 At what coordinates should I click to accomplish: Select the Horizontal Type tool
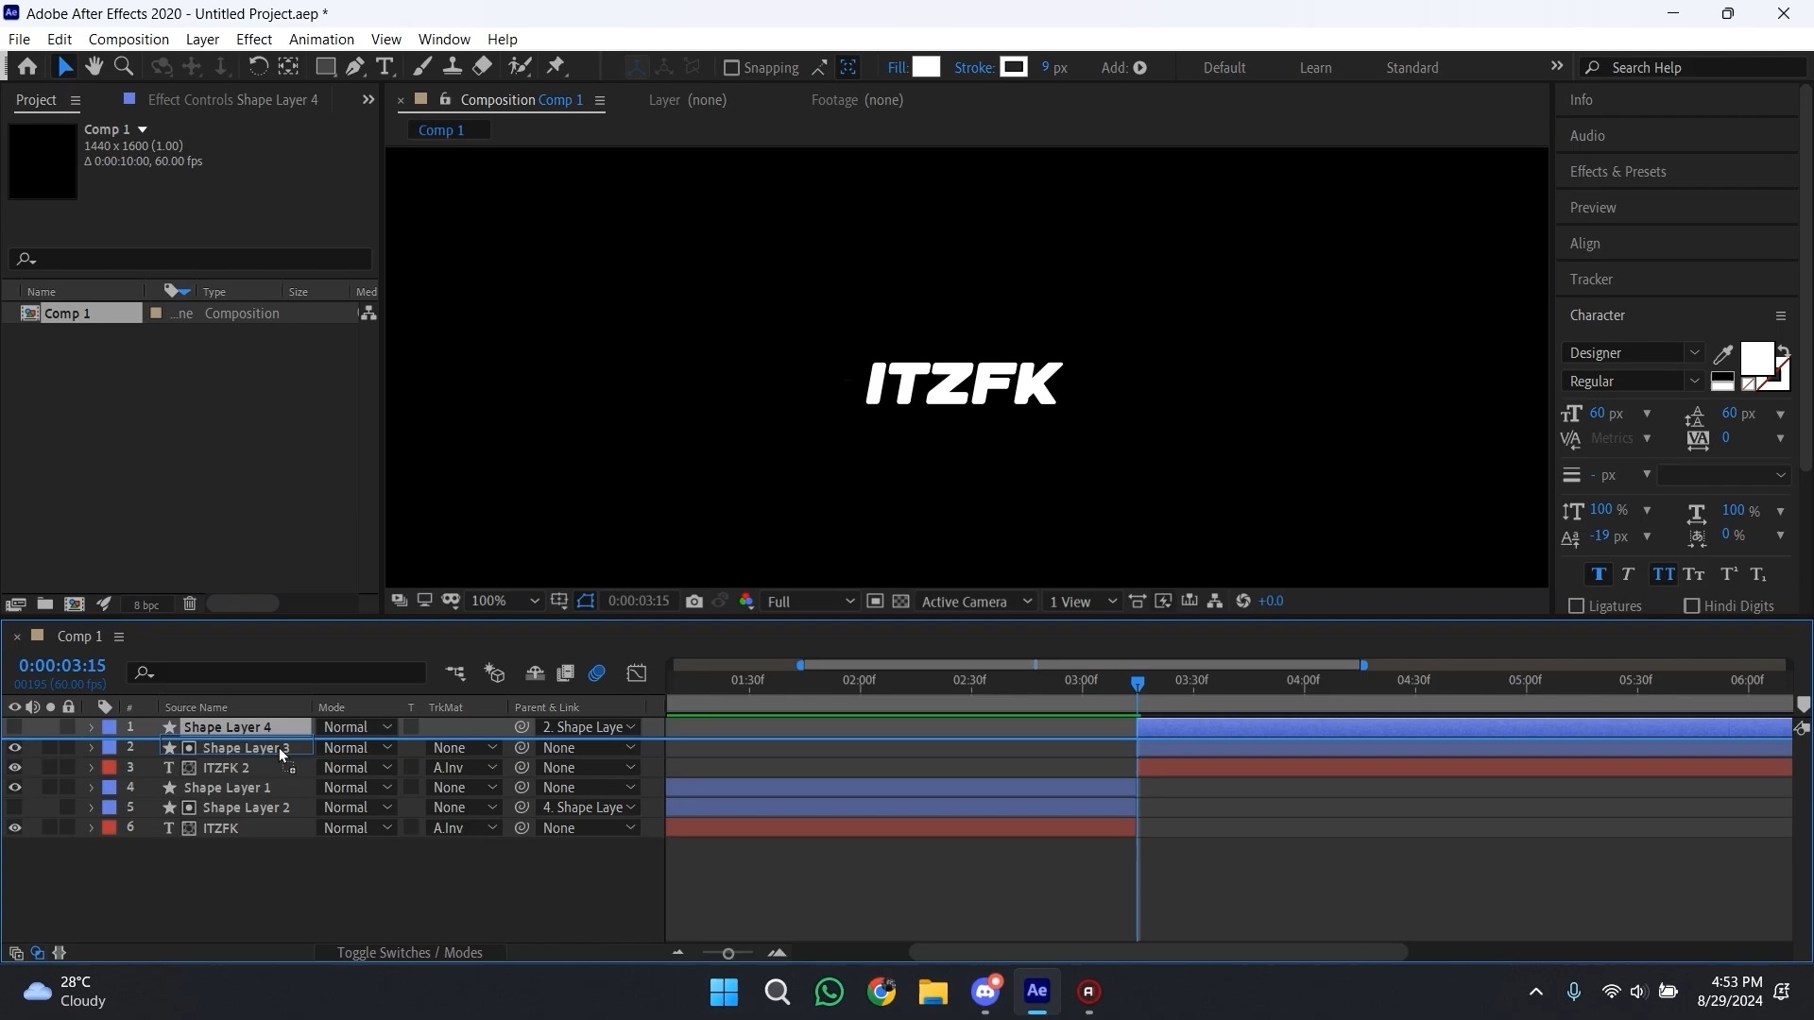tap(385, 67)
